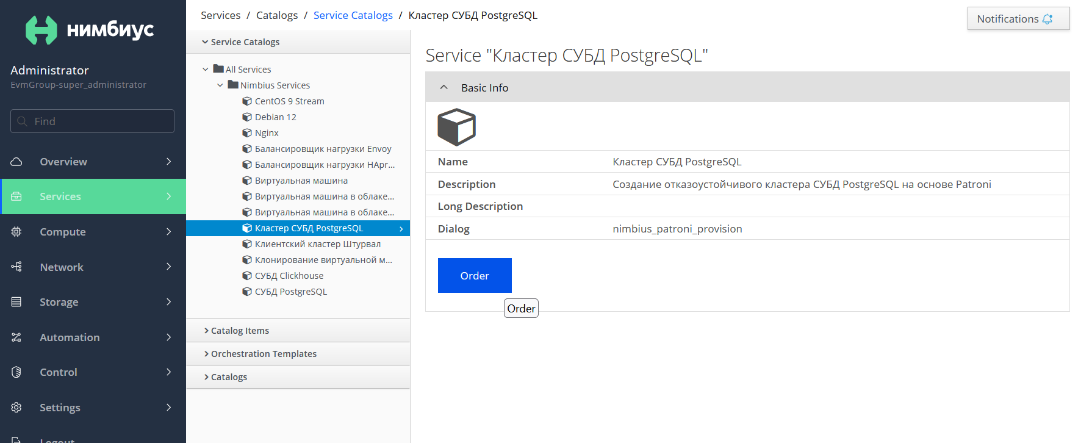Click the Nimbius Services folder icon
The width and height of the screenshot is (1081, 443).
[233, 85]
